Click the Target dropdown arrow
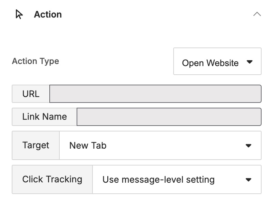The height and width of the screenshot is (203, 274). [248, 146]
